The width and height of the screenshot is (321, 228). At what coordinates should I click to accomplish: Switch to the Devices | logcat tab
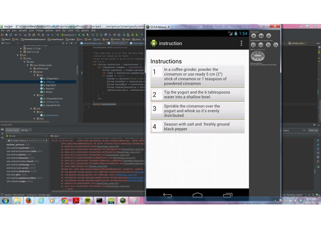(x=12, y=130)
